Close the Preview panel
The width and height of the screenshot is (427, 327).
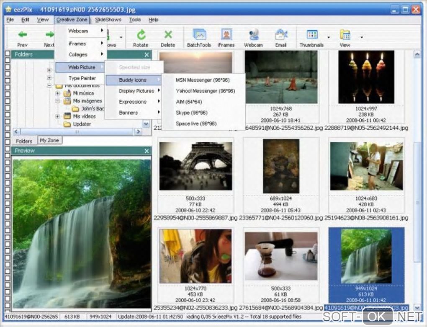tap(147, 151)
